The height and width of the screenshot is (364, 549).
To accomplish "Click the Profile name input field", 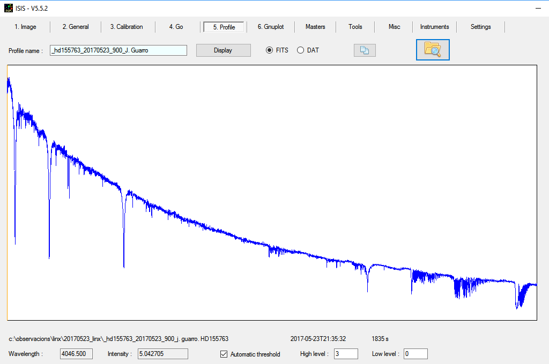I will tap(118, 50).
